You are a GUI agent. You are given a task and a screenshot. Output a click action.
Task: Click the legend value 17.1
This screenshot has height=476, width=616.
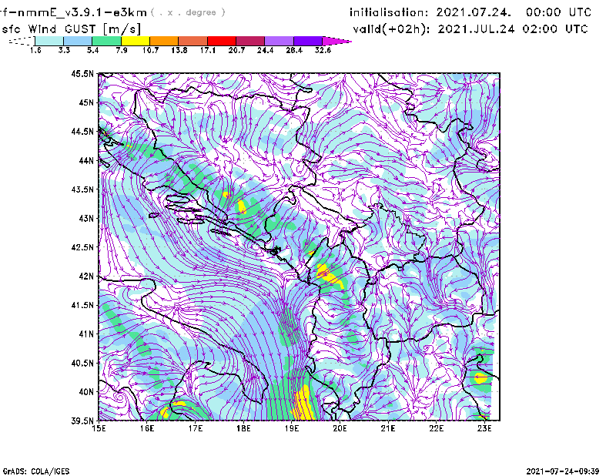click(x=208, y=50)
